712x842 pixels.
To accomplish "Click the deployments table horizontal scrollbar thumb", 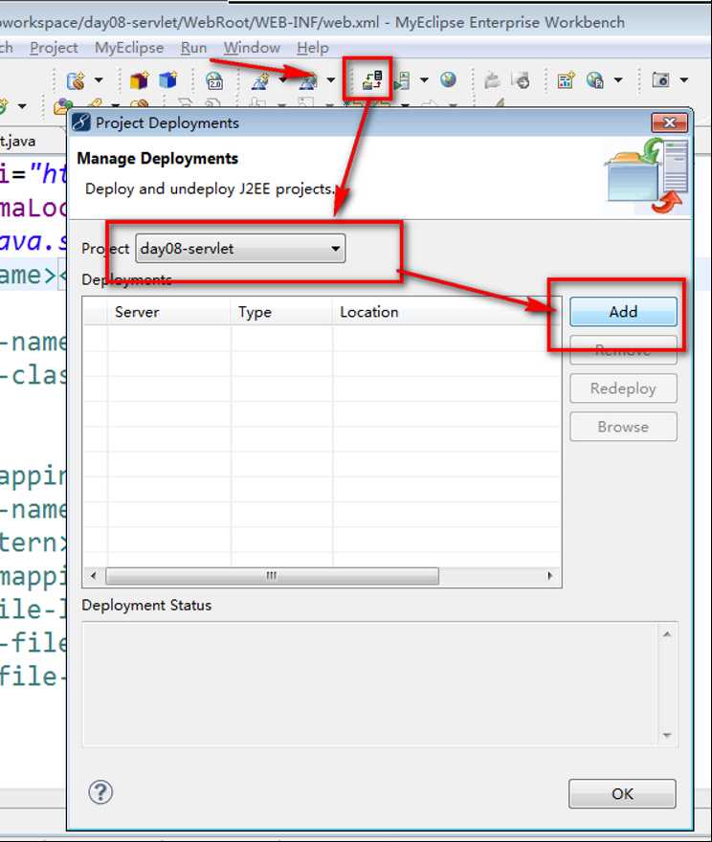I will pos(272,576).
